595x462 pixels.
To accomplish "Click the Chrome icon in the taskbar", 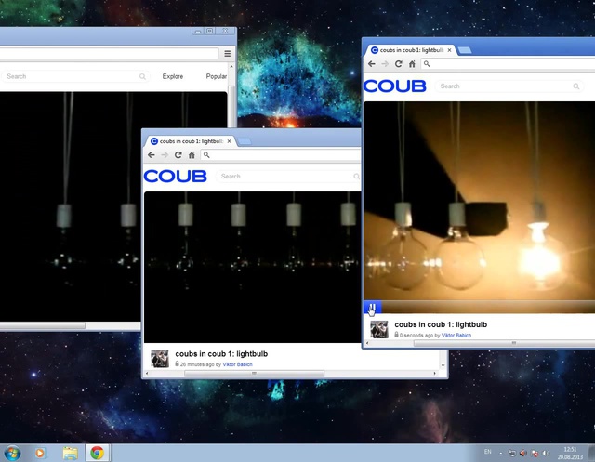I will pyautogui.click(x=97, y=453).
